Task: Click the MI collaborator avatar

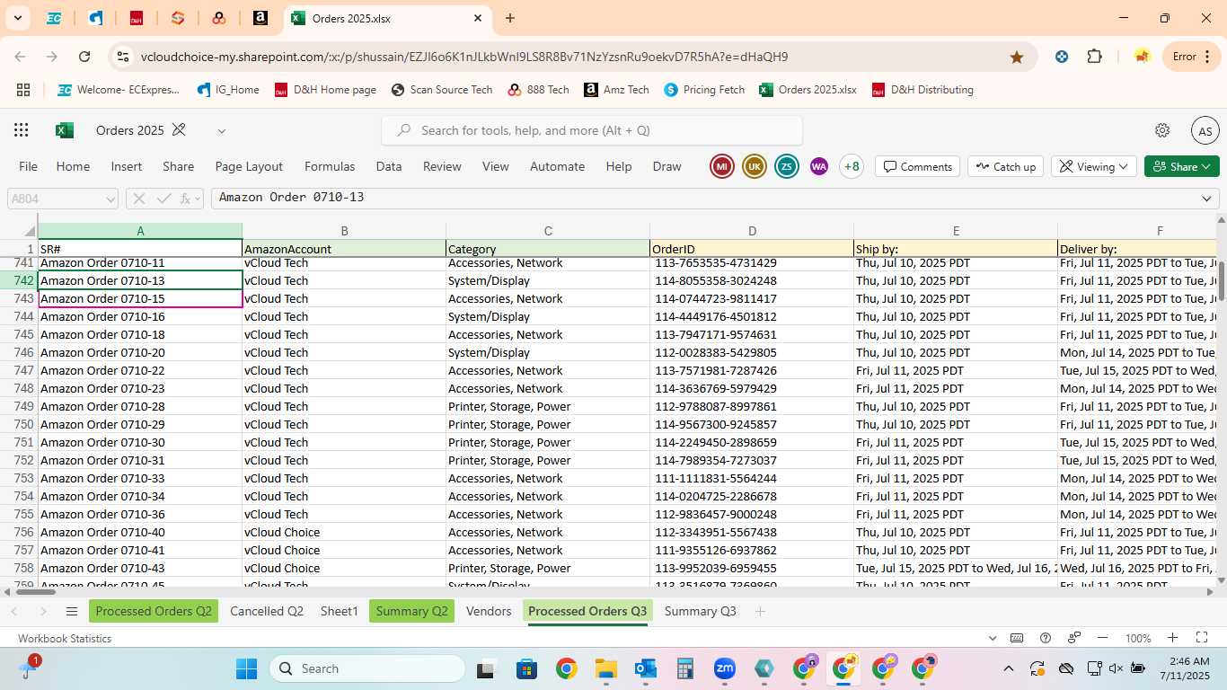Action: pyautogui.click(x=722, y=166)
